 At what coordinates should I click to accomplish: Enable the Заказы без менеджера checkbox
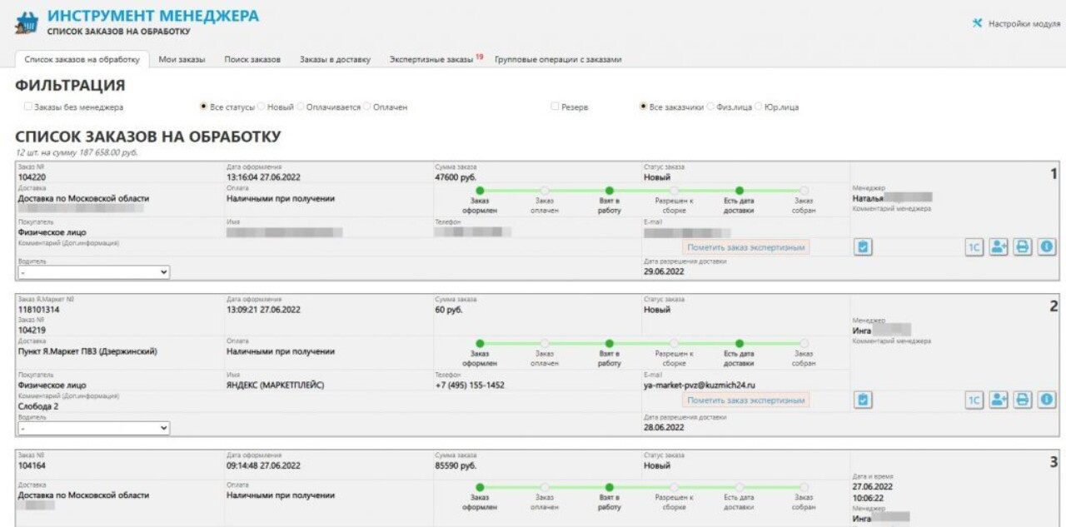click(28, 107)
